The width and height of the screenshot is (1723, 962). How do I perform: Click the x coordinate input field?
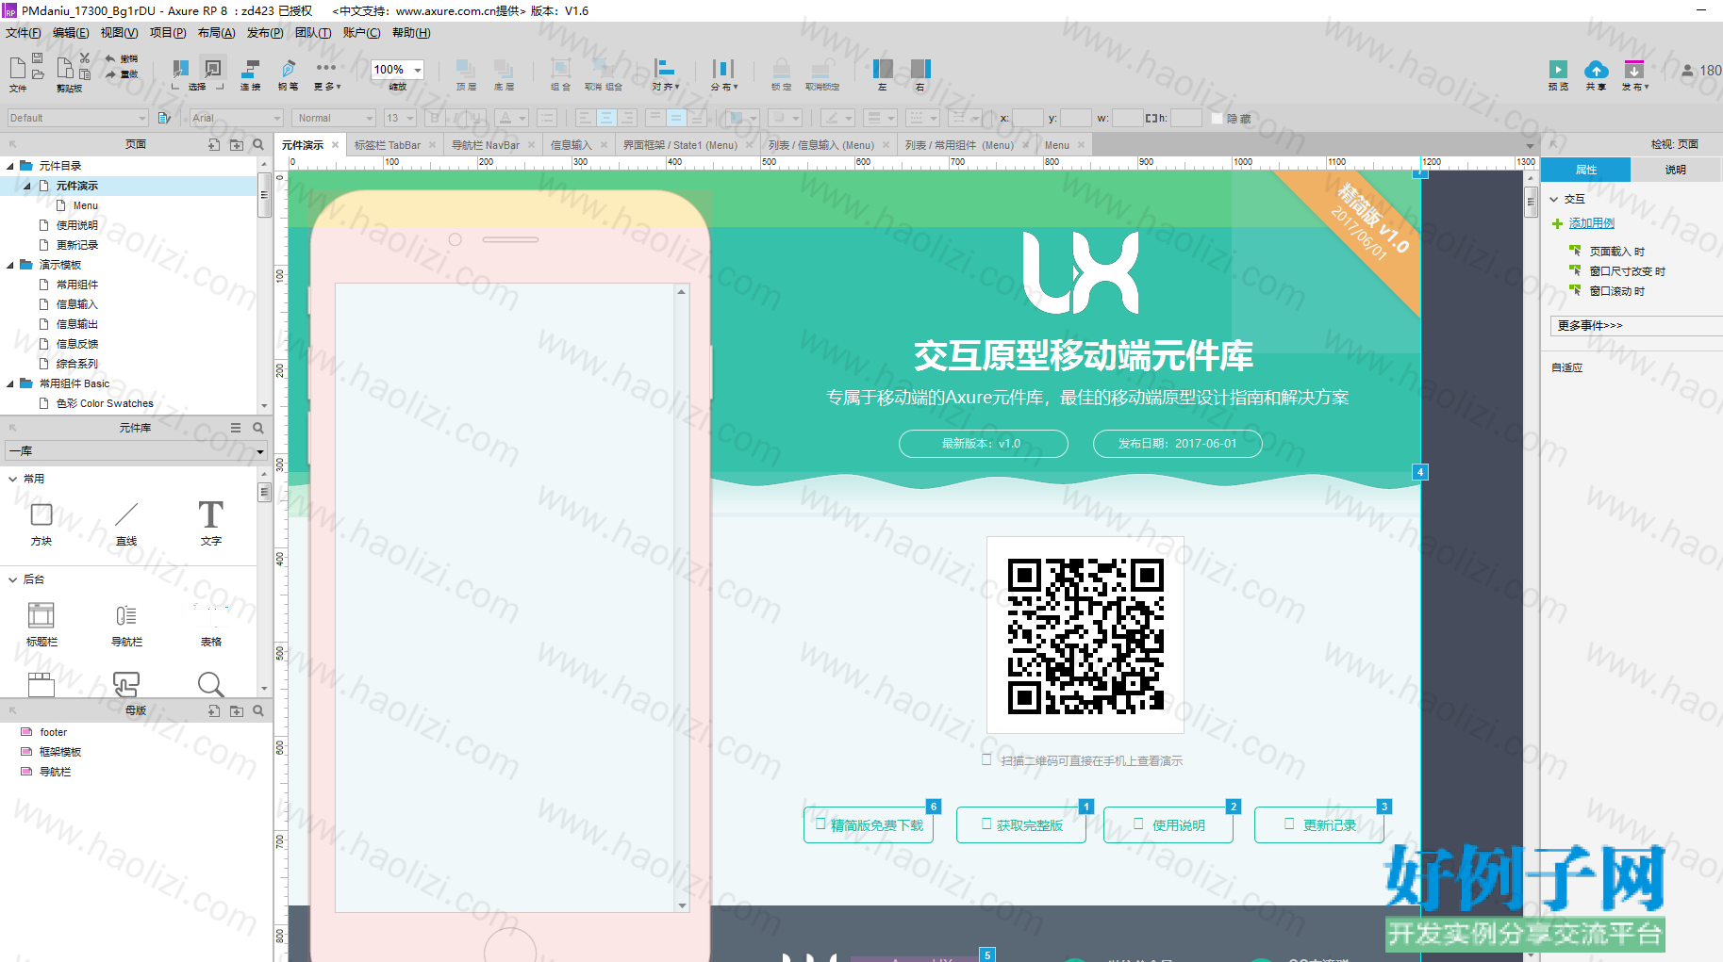(x=1027, y=118)
